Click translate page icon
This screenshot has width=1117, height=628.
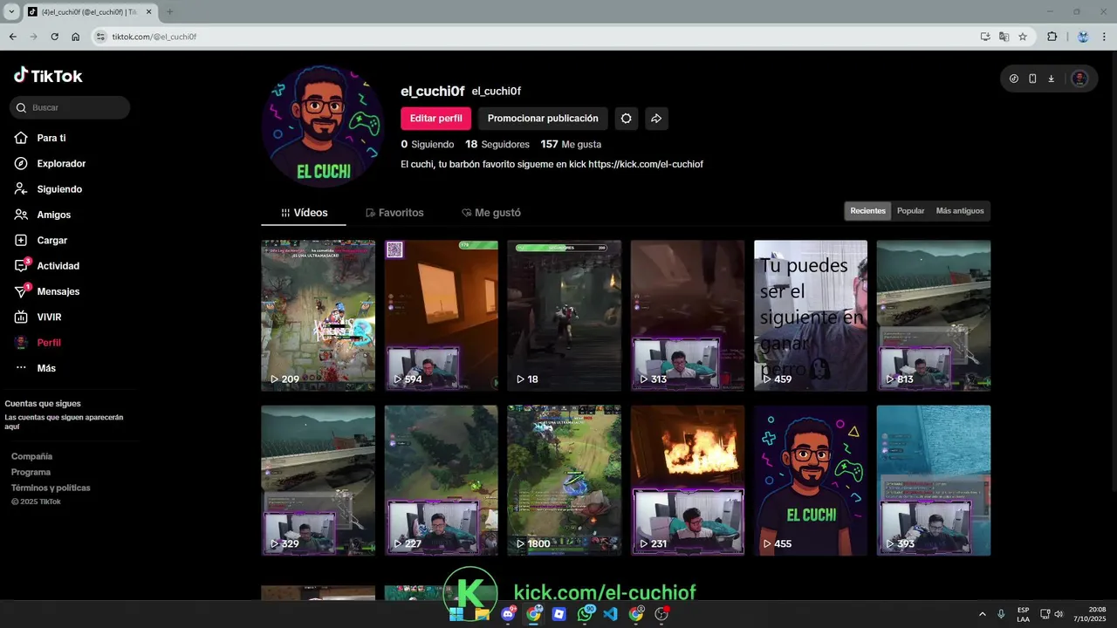click(1004, 37)
